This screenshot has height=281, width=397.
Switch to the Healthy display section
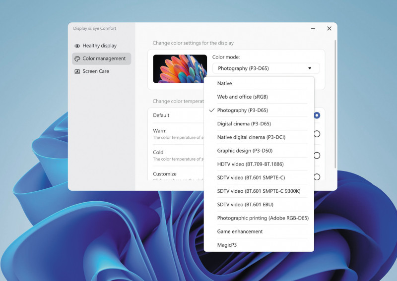click(99, 46)
